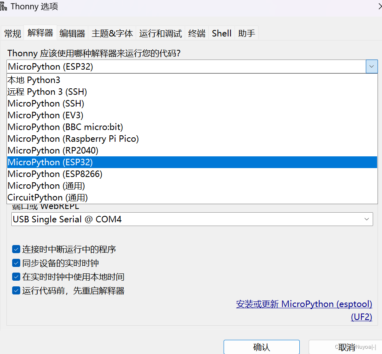This screenshot has height=354, width=382.
Task: Toggle 连接时中断运行中的程序 checkbox
Action: 16,249
